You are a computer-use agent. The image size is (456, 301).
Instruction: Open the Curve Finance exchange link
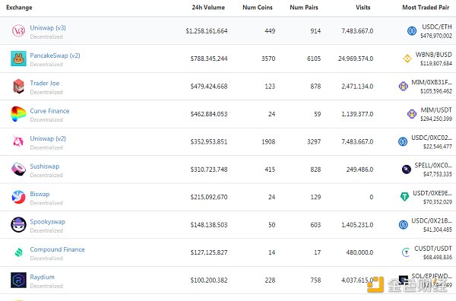[49, 111]
